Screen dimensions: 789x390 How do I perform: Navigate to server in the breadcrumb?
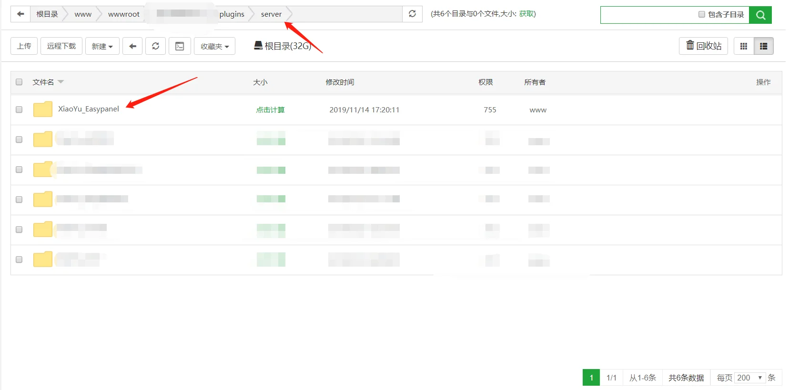(271, 14)
